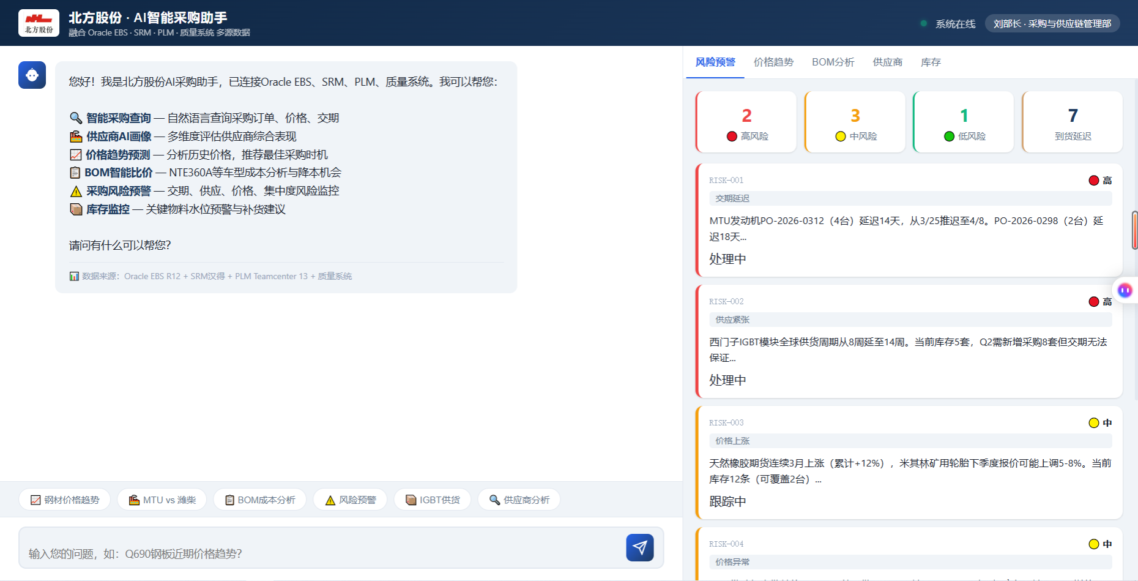
Task: Click the bar chart icon beside 数据来源
Action: (x=74, y=276)
